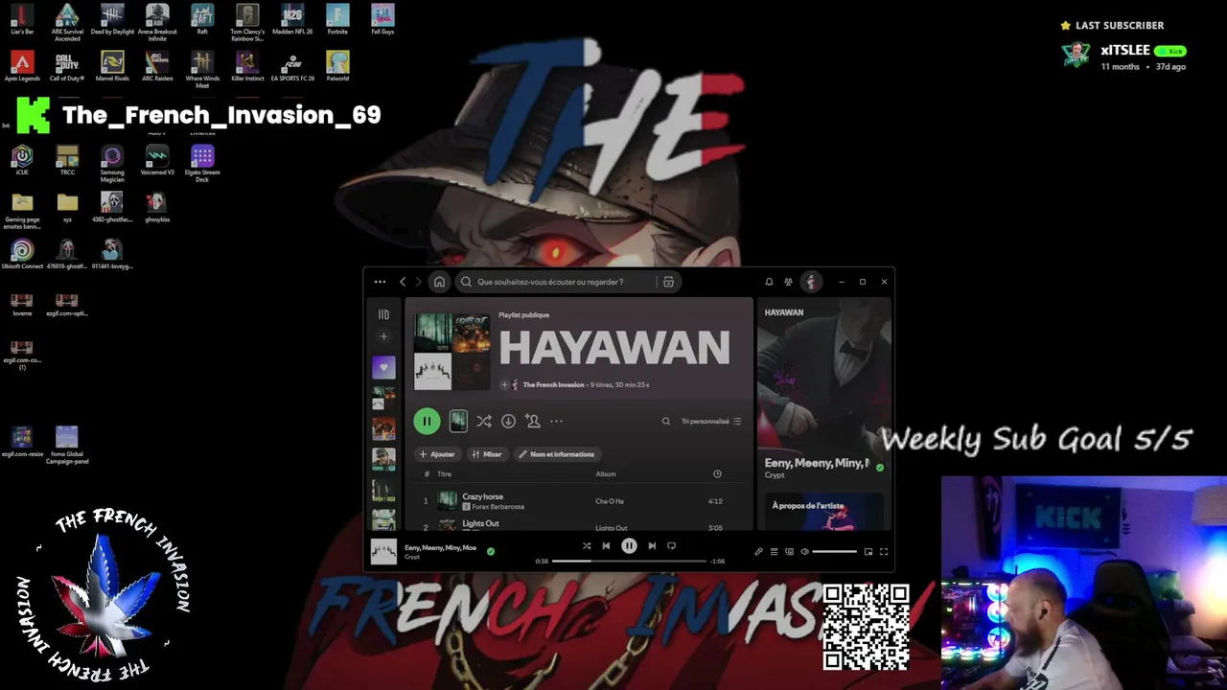Enter full screen from the player bar
This screenshot has height=690, width=1227.
tap(884, 552)
